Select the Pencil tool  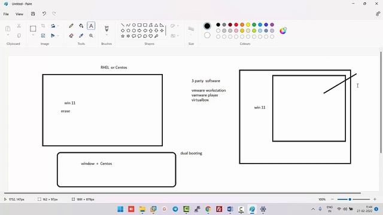[71, 26]
